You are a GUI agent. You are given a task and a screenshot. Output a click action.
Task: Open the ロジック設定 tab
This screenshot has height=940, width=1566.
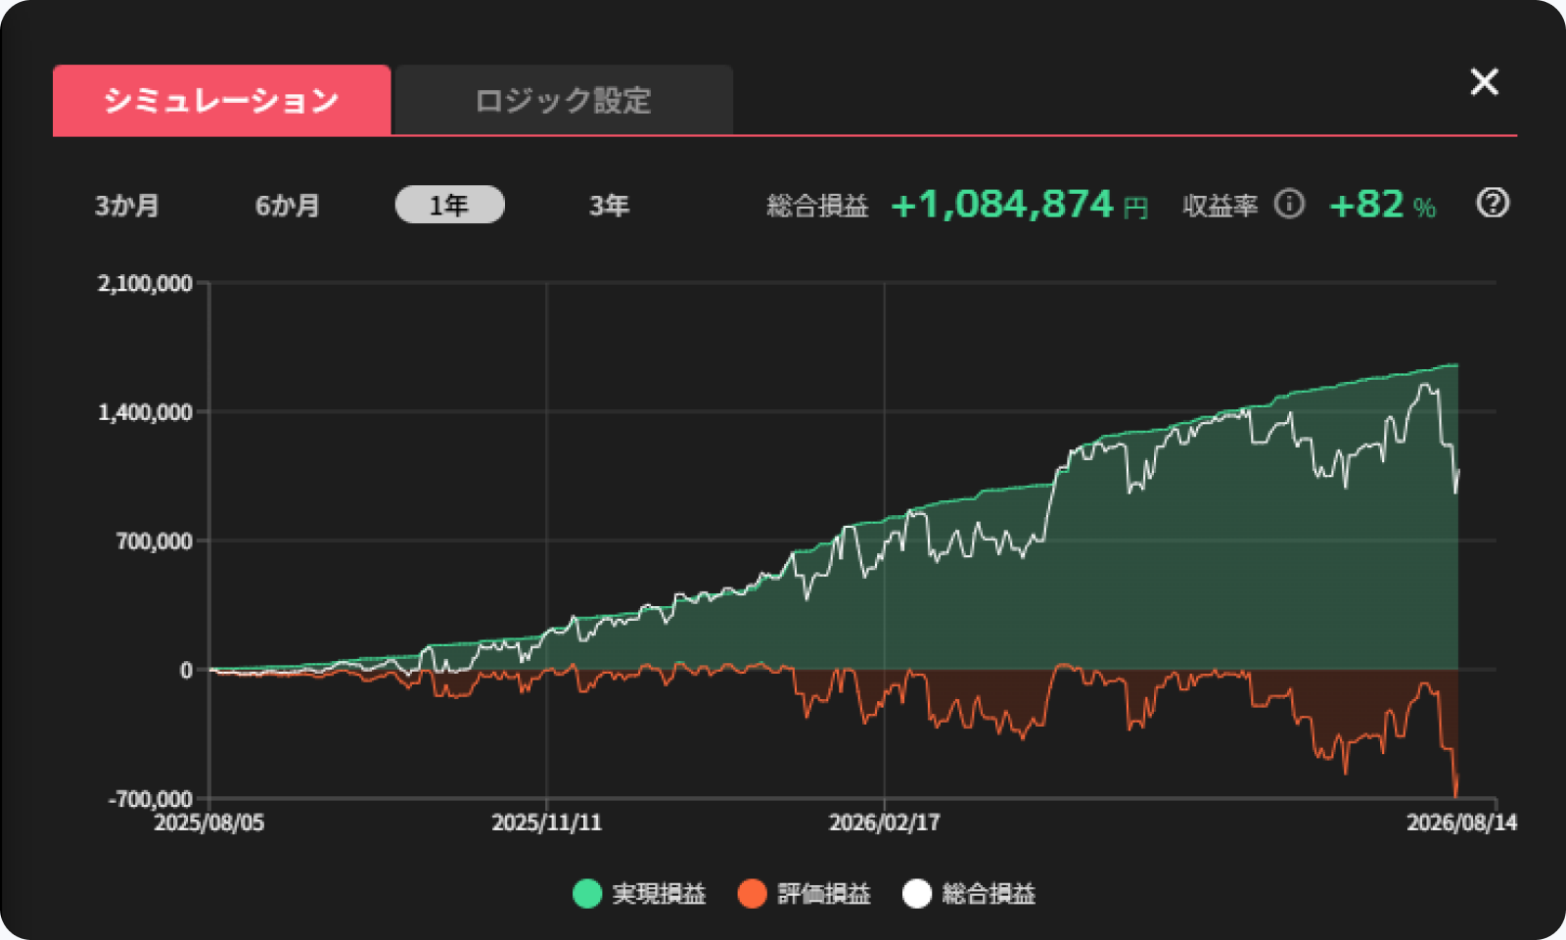(563, 100)
